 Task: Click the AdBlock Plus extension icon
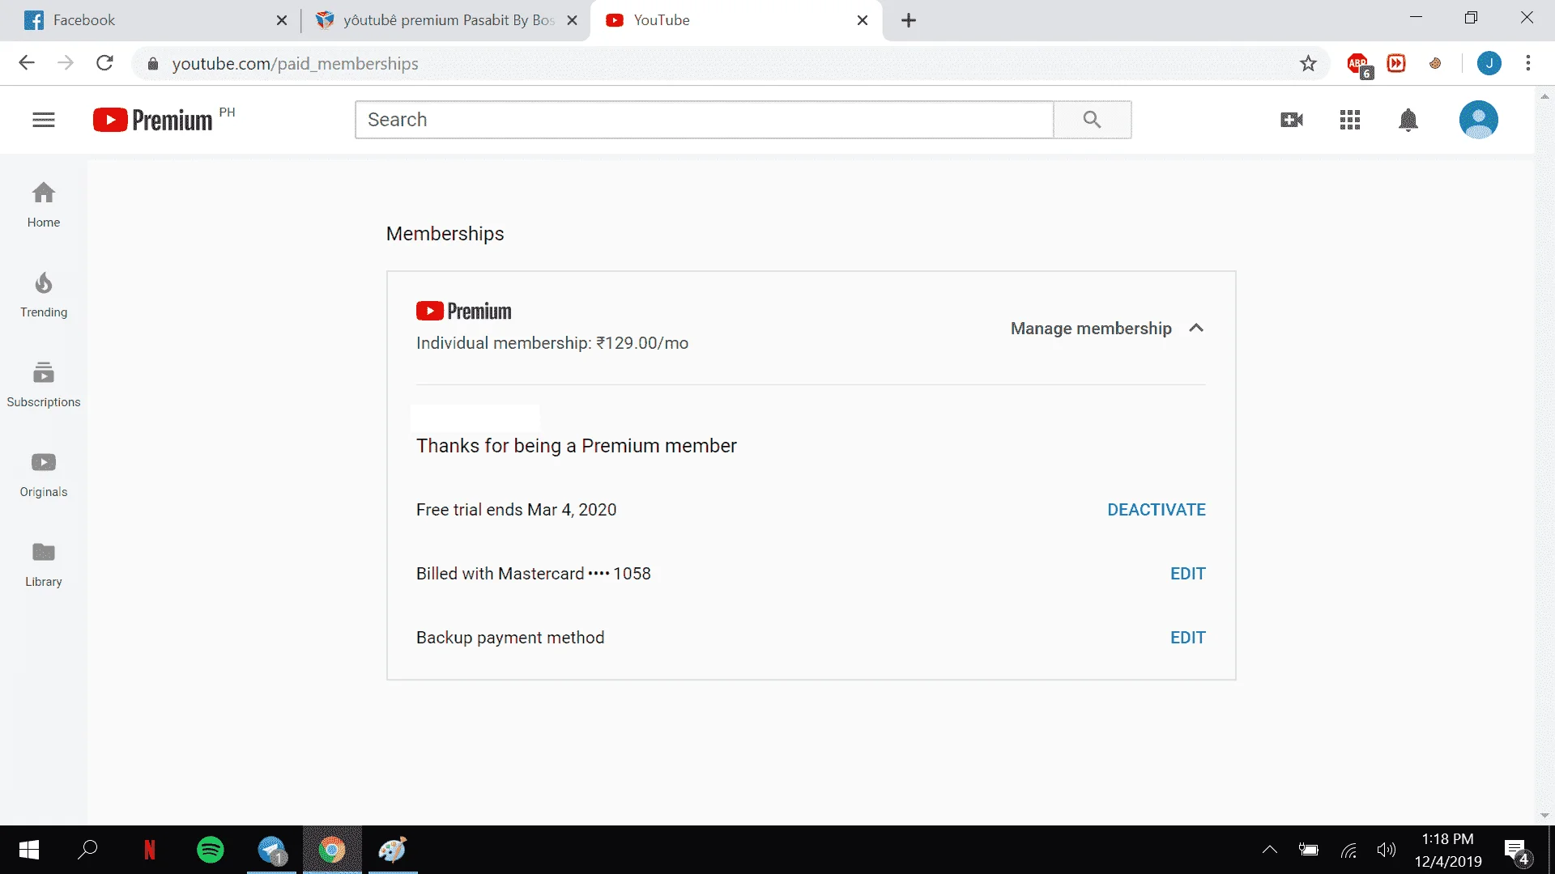(1358, 64)
